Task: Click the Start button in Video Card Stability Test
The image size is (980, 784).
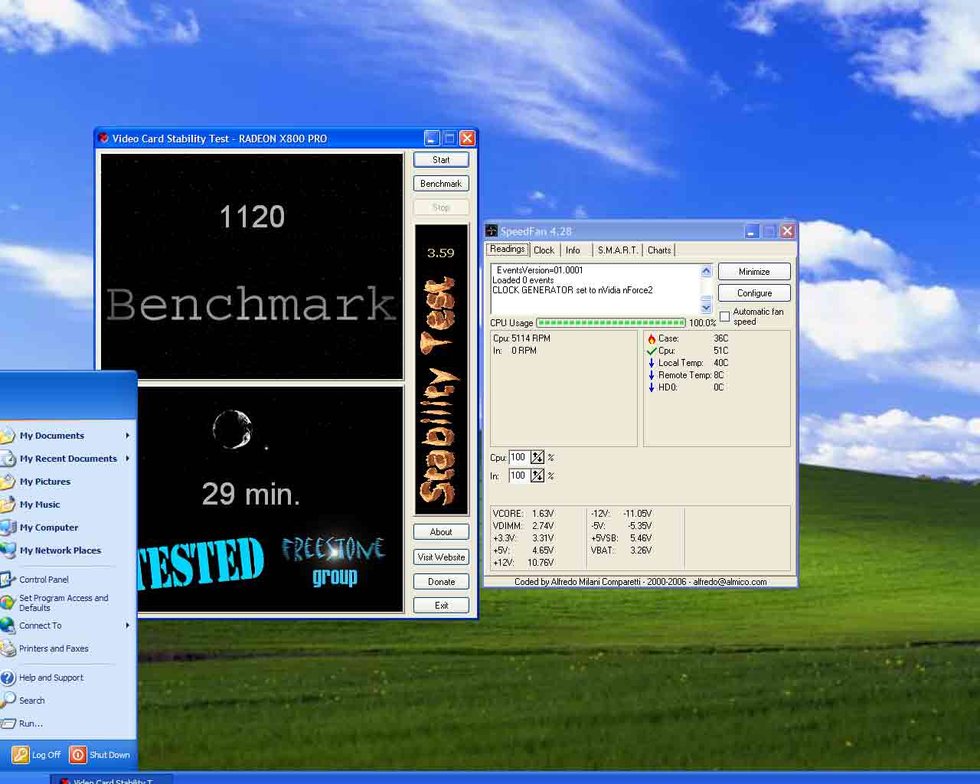Action: click(441, 159)
